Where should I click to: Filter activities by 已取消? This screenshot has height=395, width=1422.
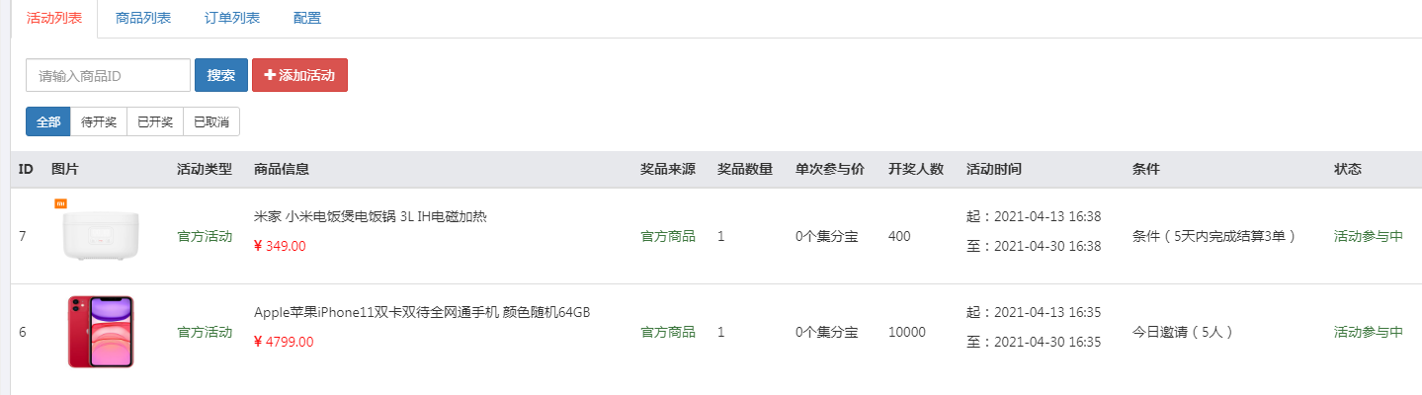point(211,122)
